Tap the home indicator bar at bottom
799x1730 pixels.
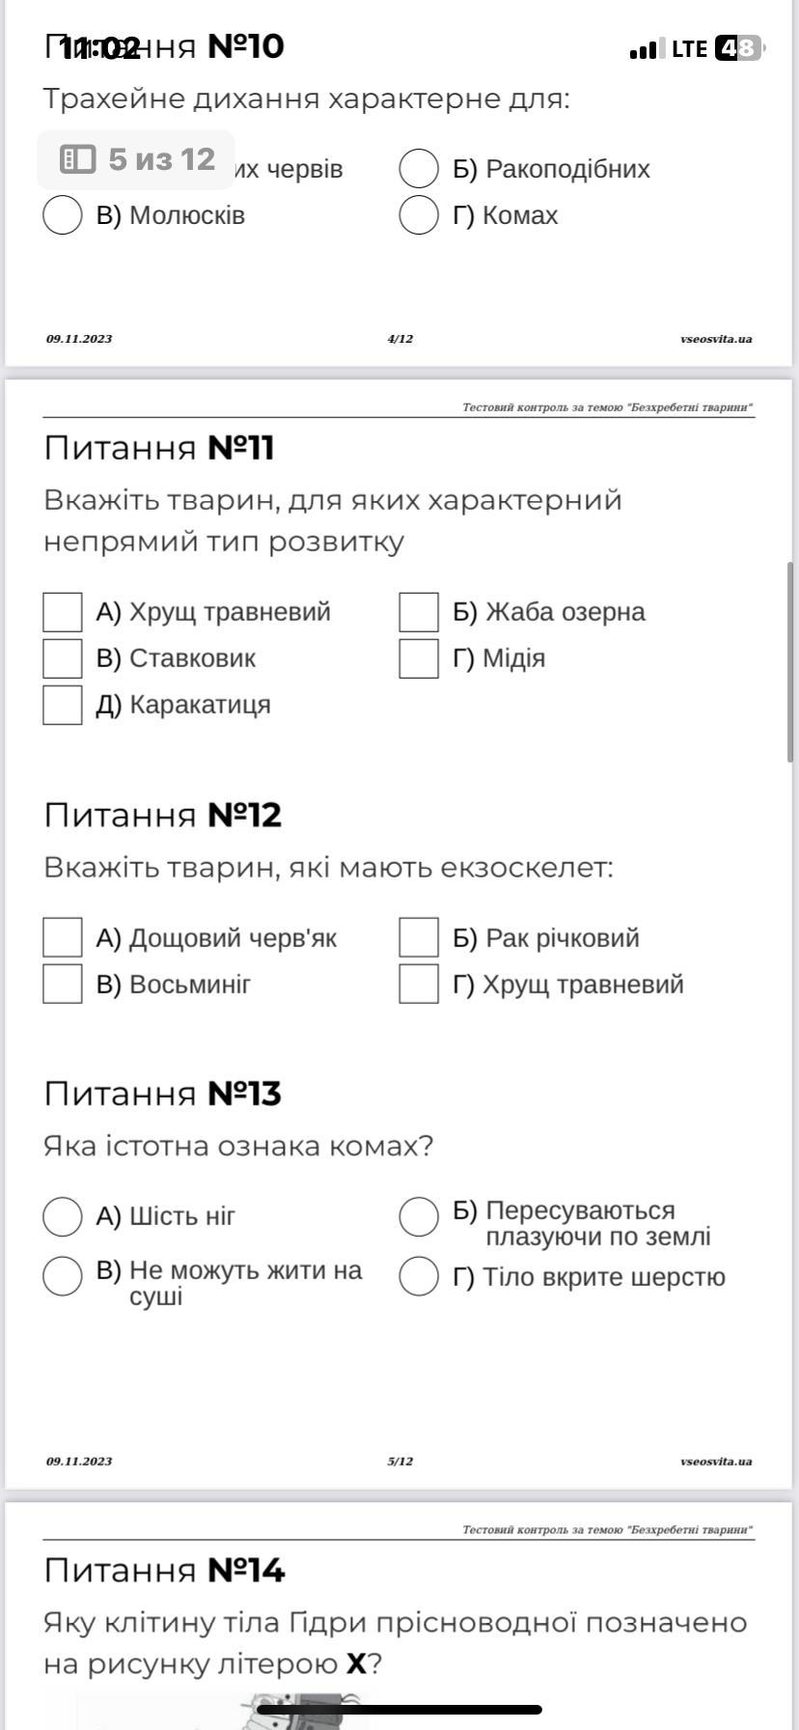tap(399, 1710)
